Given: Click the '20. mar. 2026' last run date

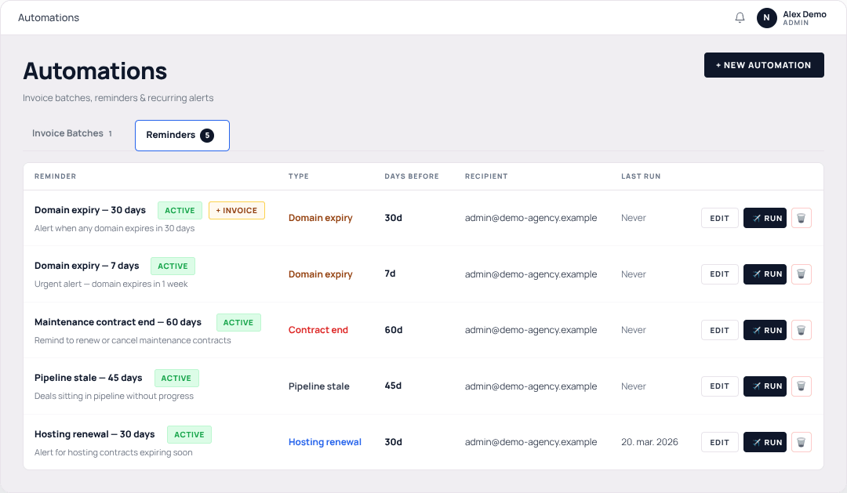Looking at the screenshot, I should click(x=649, y=442).
